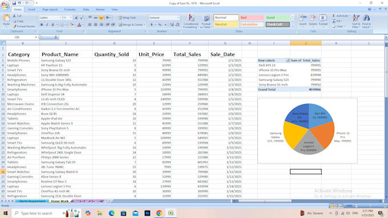Undo the last action in Quick Access
The image size is (388, 218).
coord(19,3)
